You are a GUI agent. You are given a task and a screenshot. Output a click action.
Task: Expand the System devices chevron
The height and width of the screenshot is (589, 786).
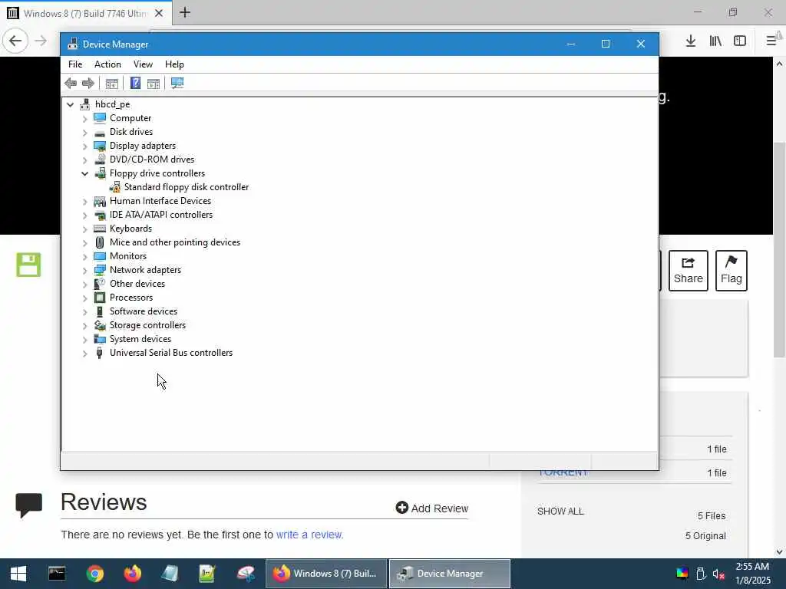[84, 340]
